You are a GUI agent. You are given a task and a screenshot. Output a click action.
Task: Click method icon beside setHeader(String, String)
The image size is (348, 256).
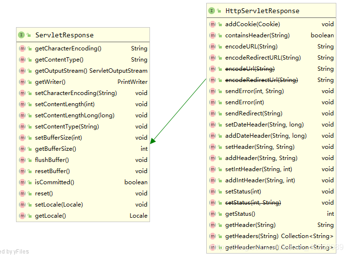point(213,147)
